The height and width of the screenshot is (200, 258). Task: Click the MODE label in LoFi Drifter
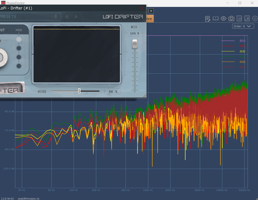(19, 30)
